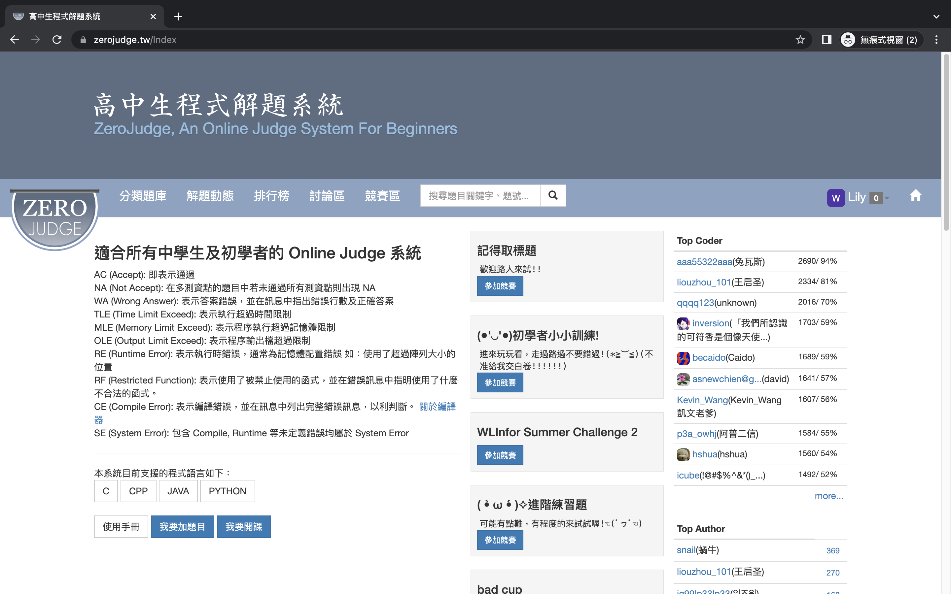Screen dimensions: 951x594
Task: Open snail's Top Author profile
Action: click(x=686, y=550)
